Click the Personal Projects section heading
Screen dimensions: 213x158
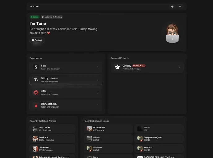coord(120,58)
